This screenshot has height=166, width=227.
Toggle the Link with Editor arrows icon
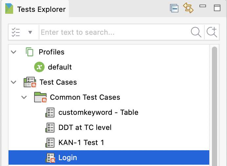pyautogui.click(x=188, y=8)
